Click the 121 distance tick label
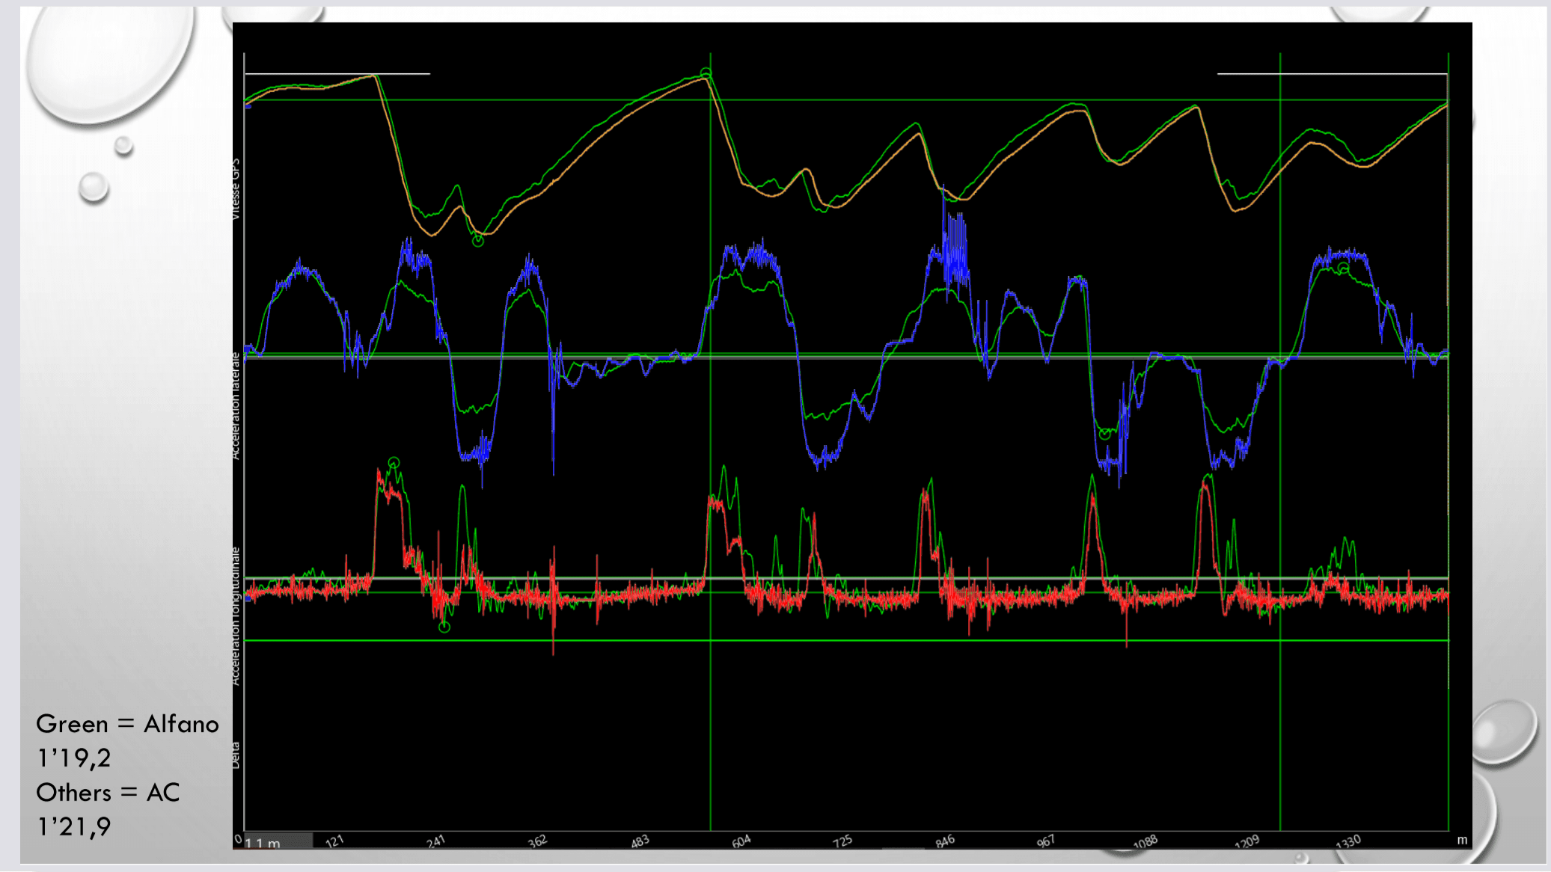 334,841
